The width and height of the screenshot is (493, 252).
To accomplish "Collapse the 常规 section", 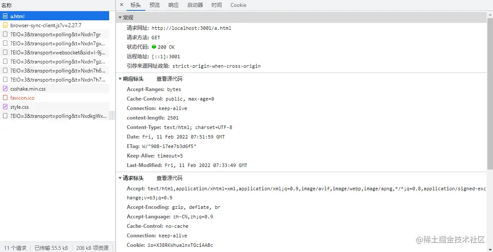I will click(120, 18).
